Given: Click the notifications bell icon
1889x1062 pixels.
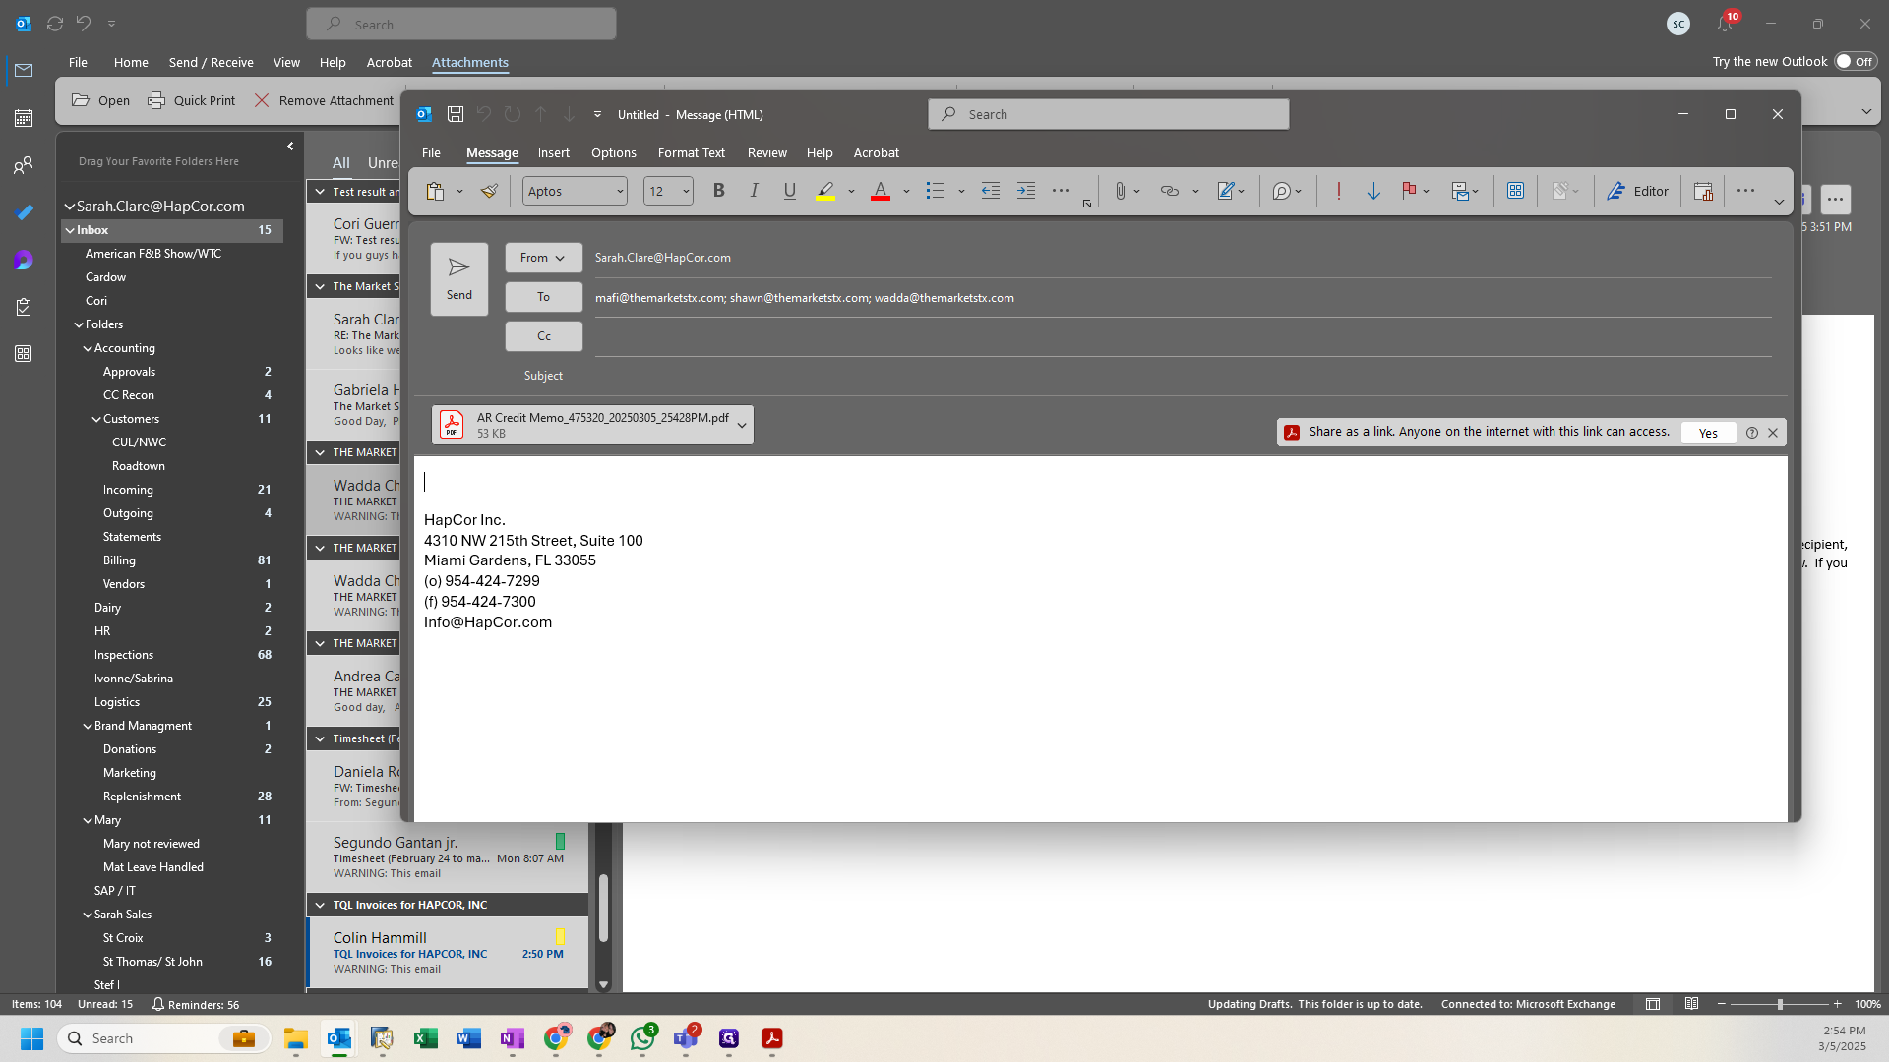Looking at the screenshot, I should click(x=1725, y=24).
